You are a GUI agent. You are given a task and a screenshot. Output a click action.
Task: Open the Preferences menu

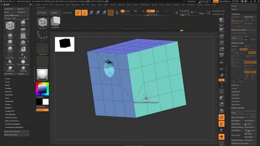pos(145,5)
